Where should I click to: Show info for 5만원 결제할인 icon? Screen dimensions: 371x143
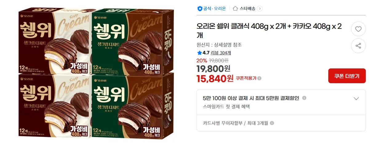[x=304, y=98]
